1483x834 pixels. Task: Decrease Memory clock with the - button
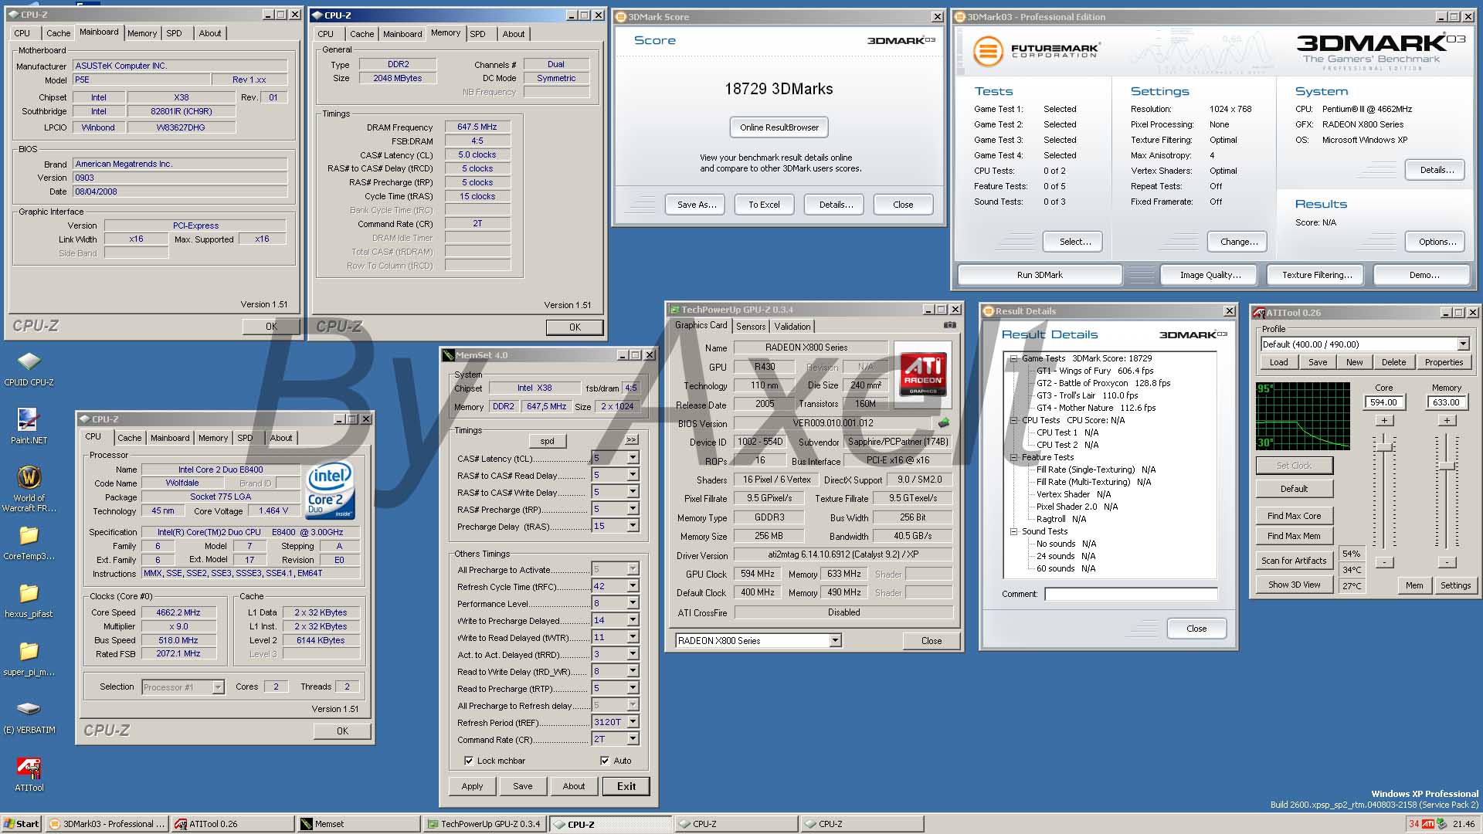[x=1447, y=562]
